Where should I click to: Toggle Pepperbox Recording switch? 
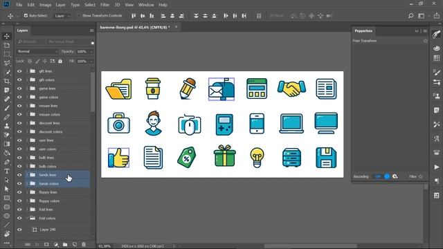coord(382,176)
